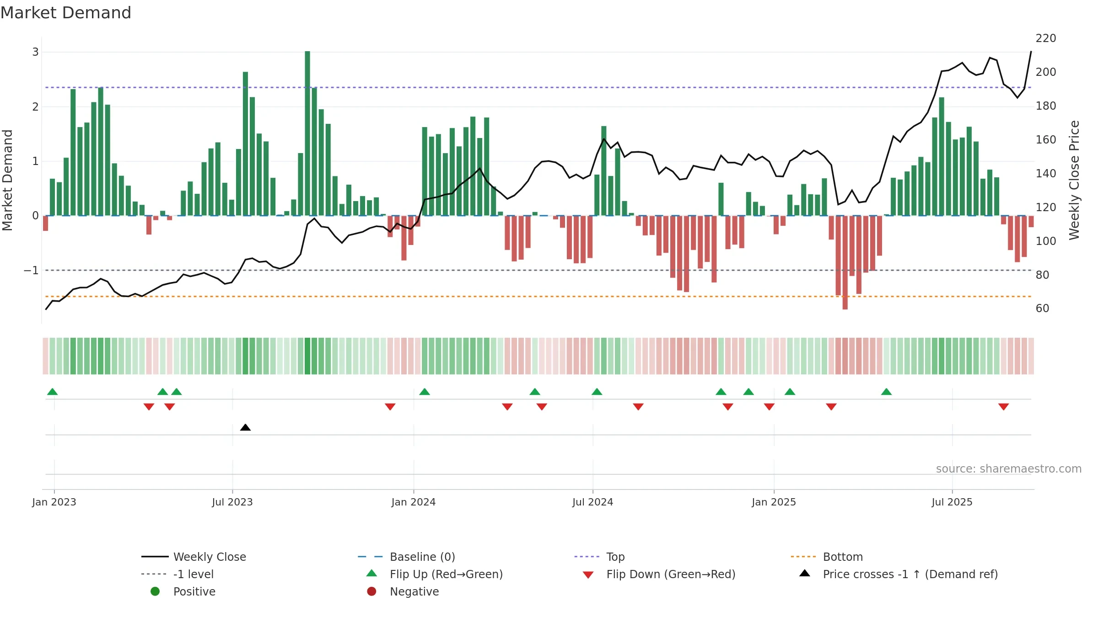Click the left axis tick label '3'
This screenshot has height=617, width=1098.
[35, 52]
